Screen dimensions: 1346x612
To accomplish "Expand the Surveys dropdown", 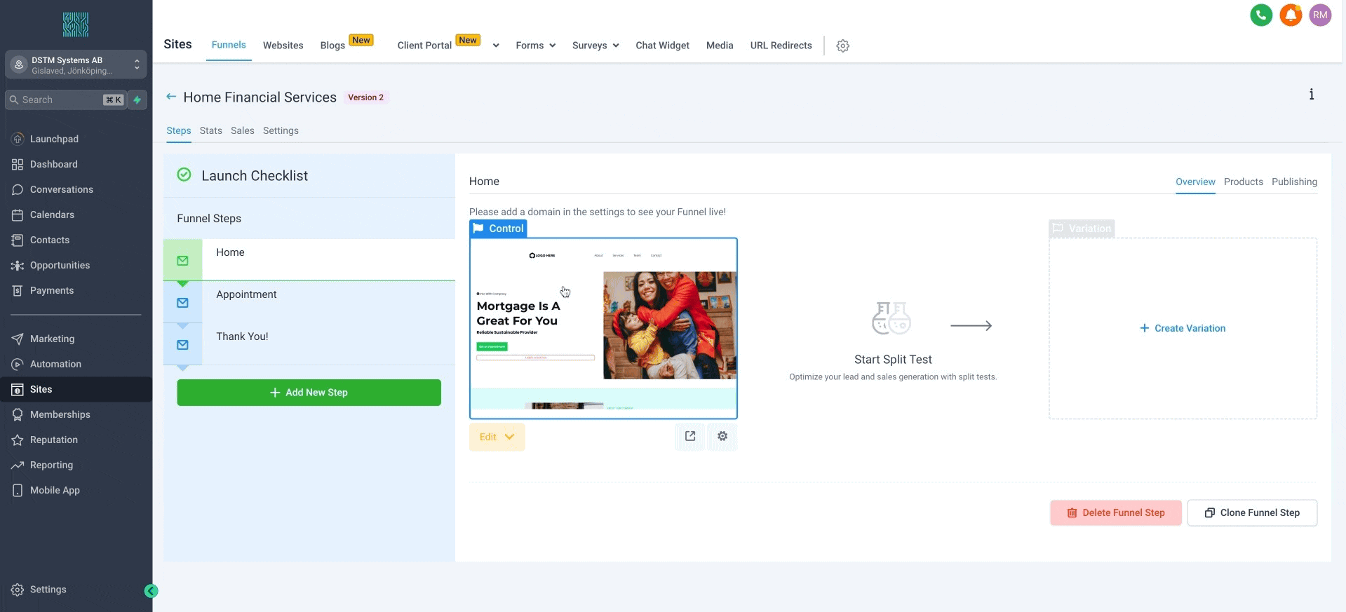I will tap(595, 46).
